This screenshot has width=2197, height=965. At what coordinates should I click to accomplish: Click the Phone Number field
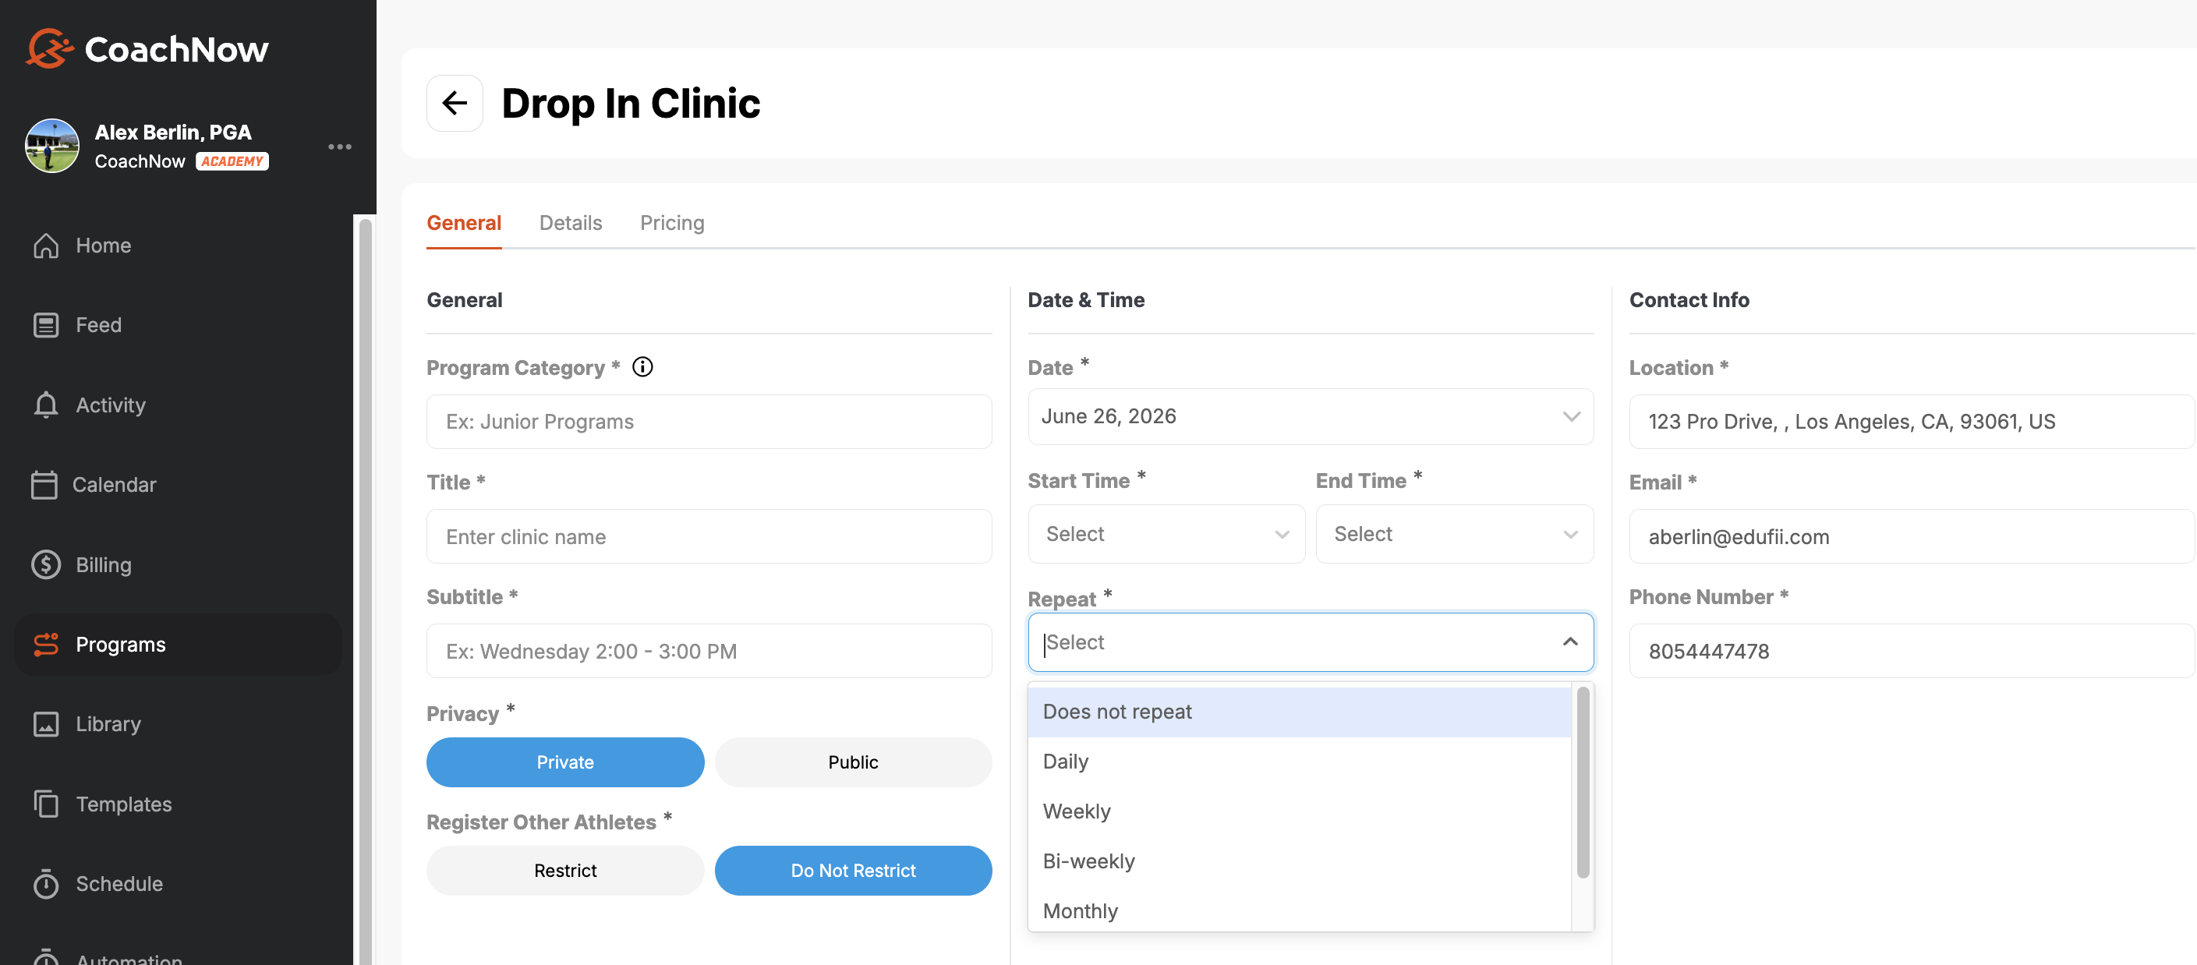tap(1912, 652)
